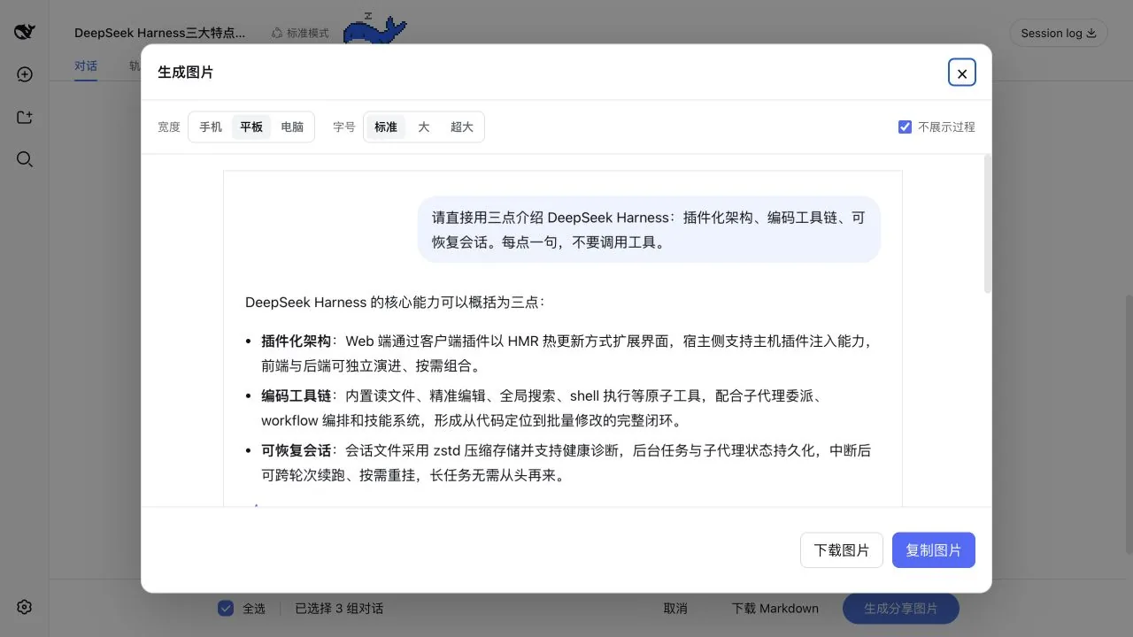The width and height of the screenshot is (1133, 637).
Task: Click the 下载图片 button
Action: click(842, 549)
